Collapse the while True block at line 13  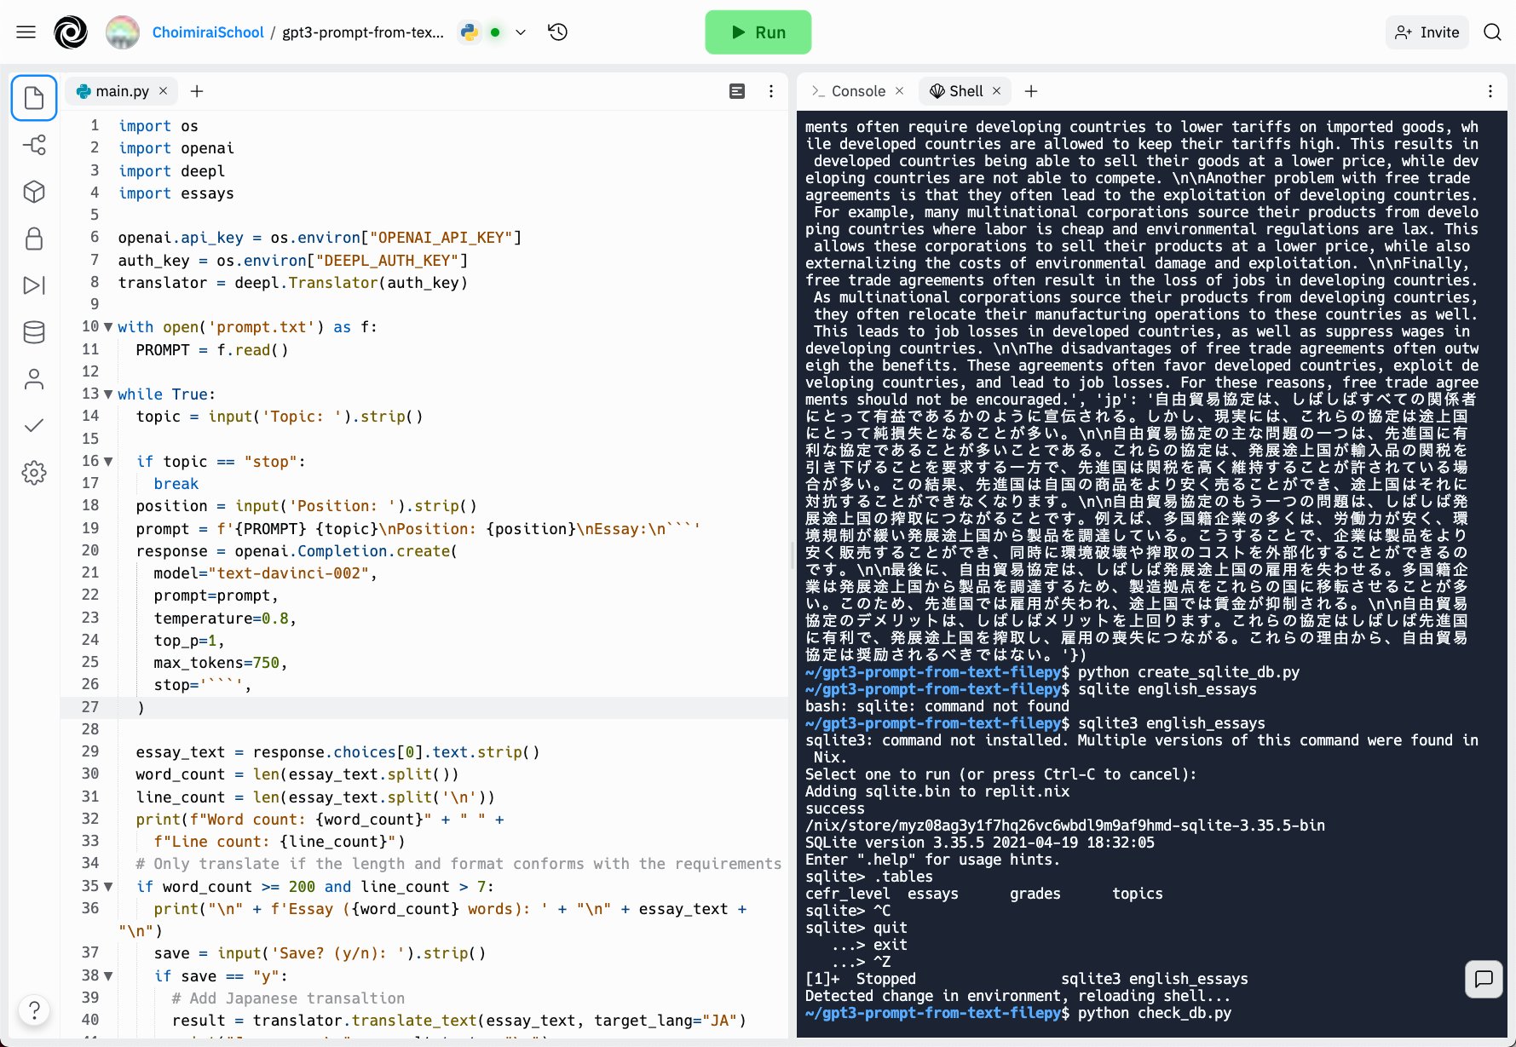(x=108, y=394)
